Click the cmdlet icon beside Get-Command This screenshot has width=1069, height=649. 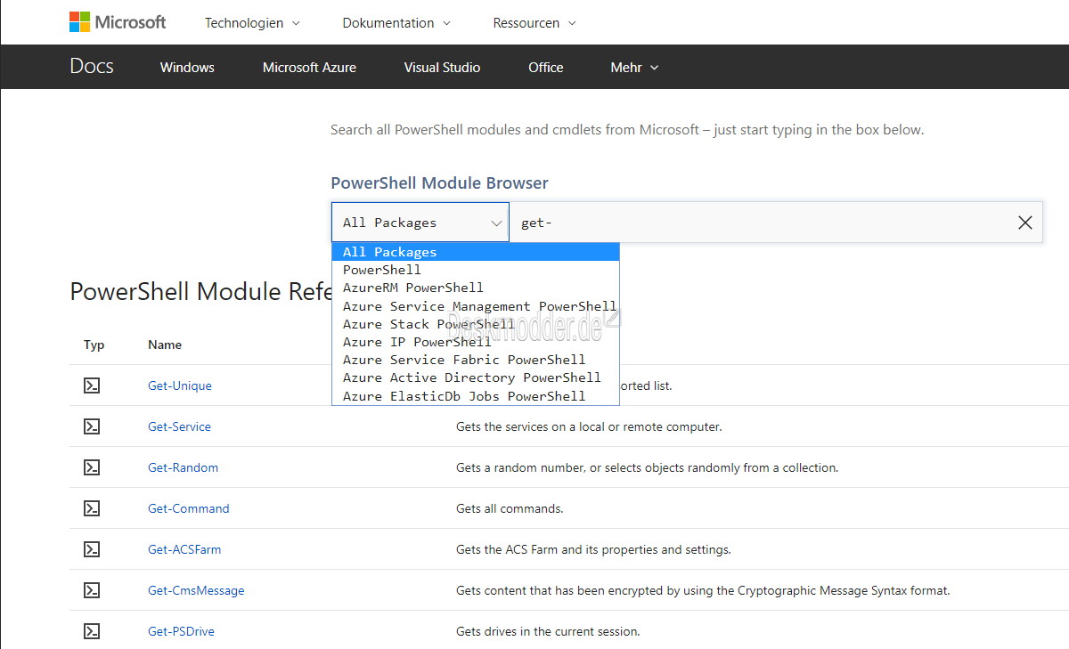[92, 508]
